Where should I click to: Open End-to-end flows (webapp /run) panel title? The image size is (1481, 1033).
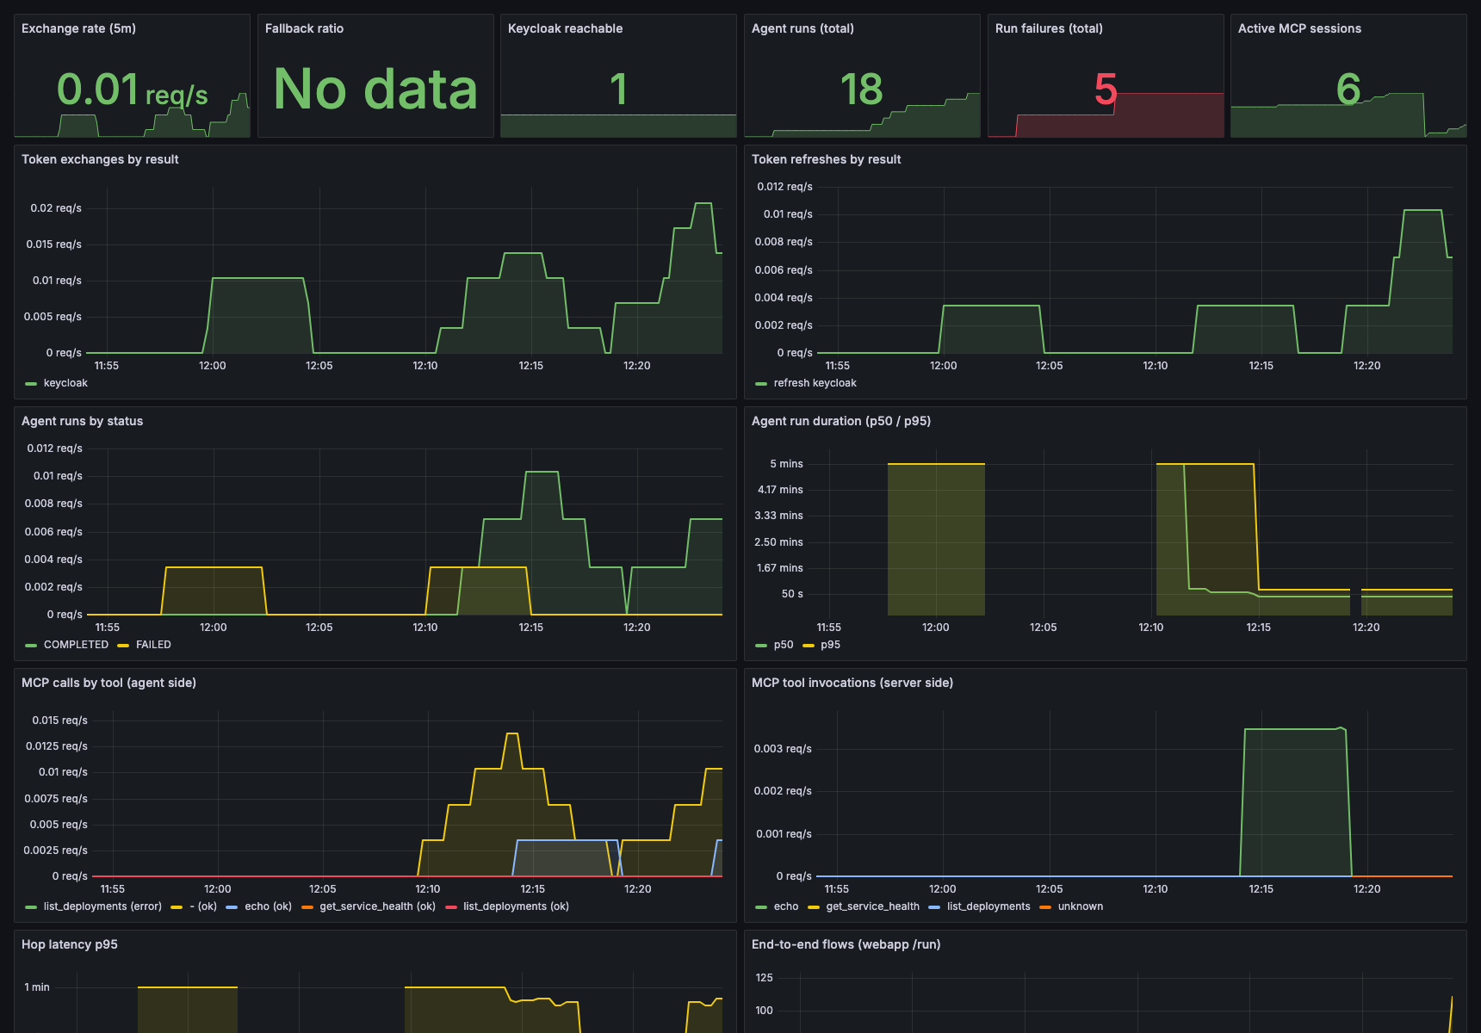[x=846, y=944]
